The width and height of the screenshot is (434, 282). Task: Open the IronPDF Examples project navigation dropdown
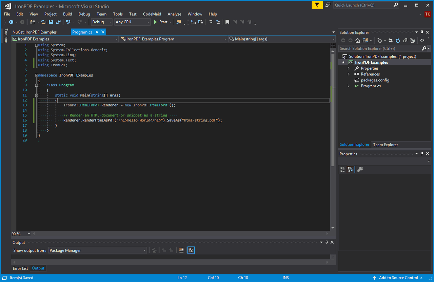[65, 39]
